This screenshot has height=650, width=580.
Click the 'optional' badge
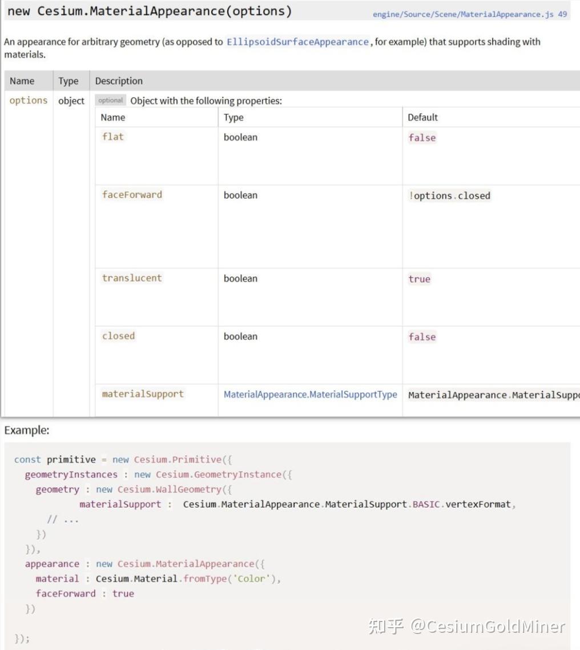[x=110, y=101]
